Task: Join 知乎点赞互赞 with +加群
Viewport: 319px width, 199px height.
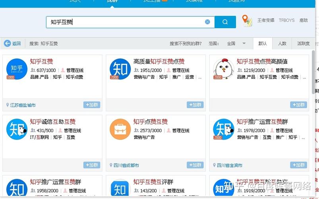Action: tap(195, 165)
